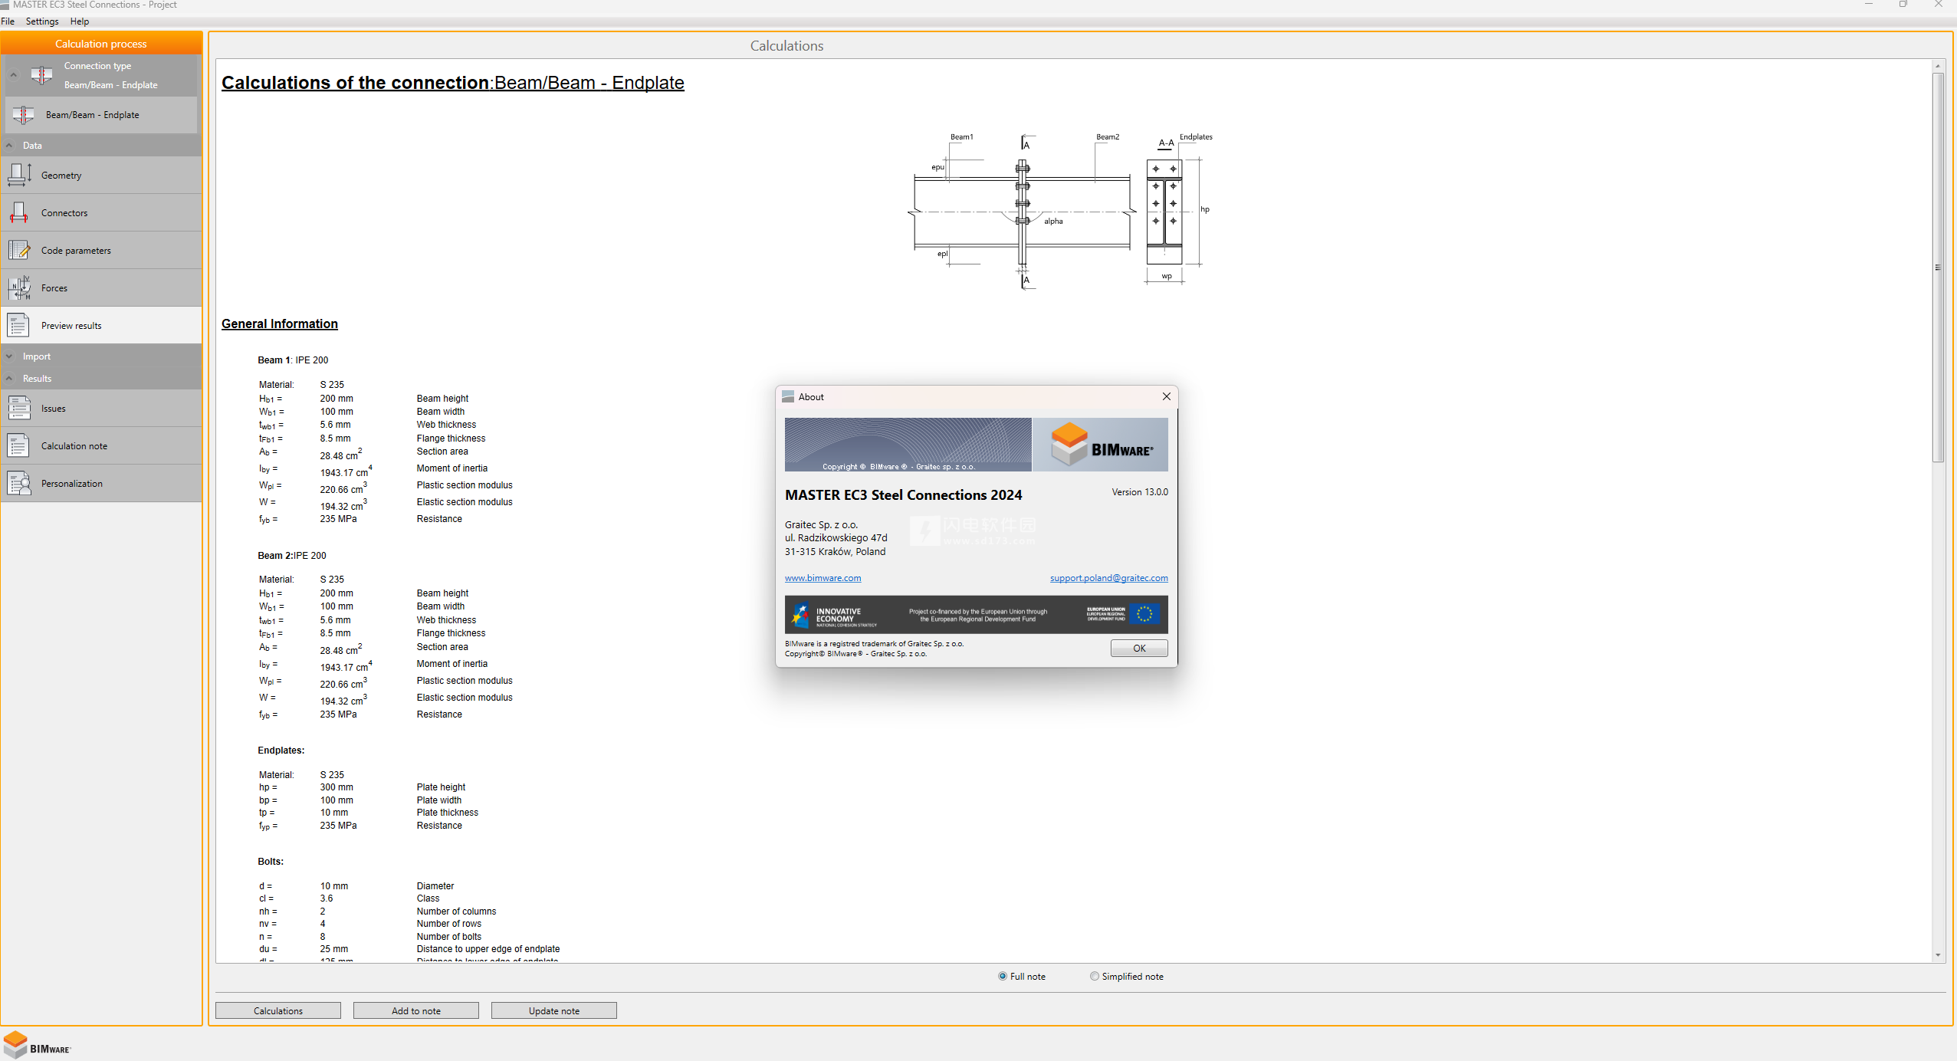
Task: Click the Geometry icon
Action: click(19, 176)
